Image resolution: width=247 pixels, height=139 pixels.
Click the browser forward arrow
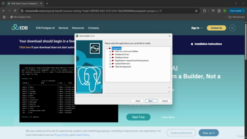click(x=9, y=11)
